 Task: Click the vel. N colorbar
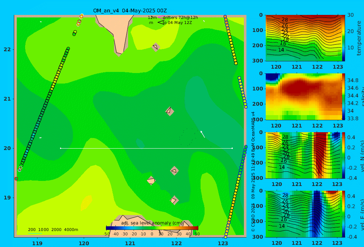coord(344,155)
